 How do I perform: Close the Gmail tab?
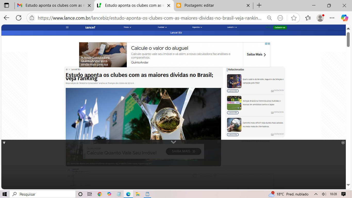(x=89, y=5)
